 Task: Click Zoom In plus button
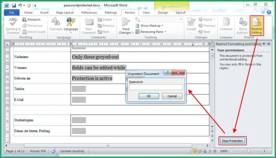point(265,151)
